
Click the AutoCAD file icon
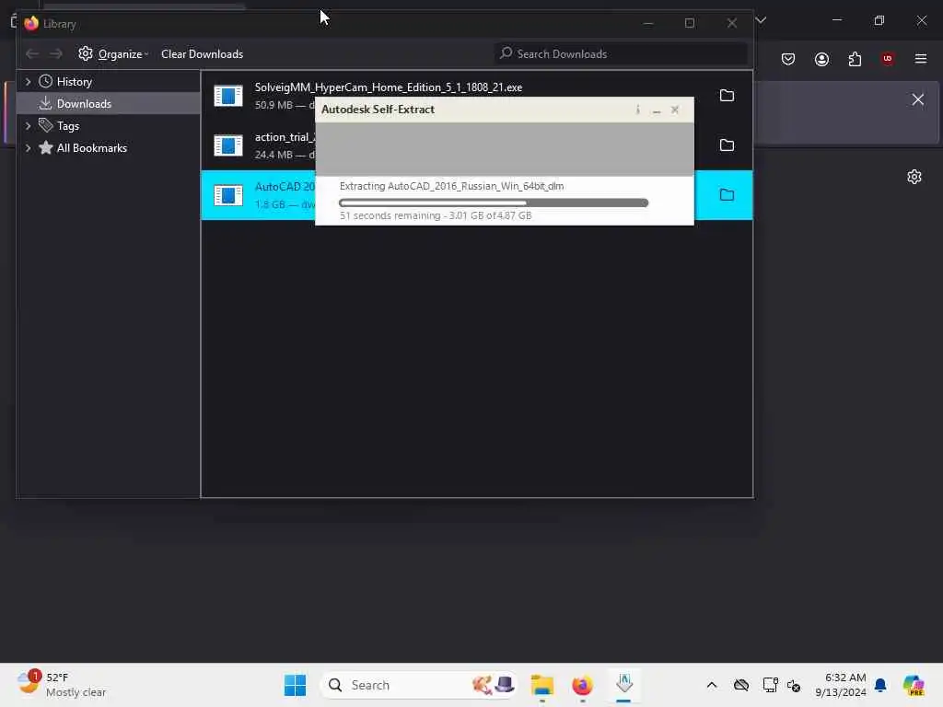tap(228, 195)
